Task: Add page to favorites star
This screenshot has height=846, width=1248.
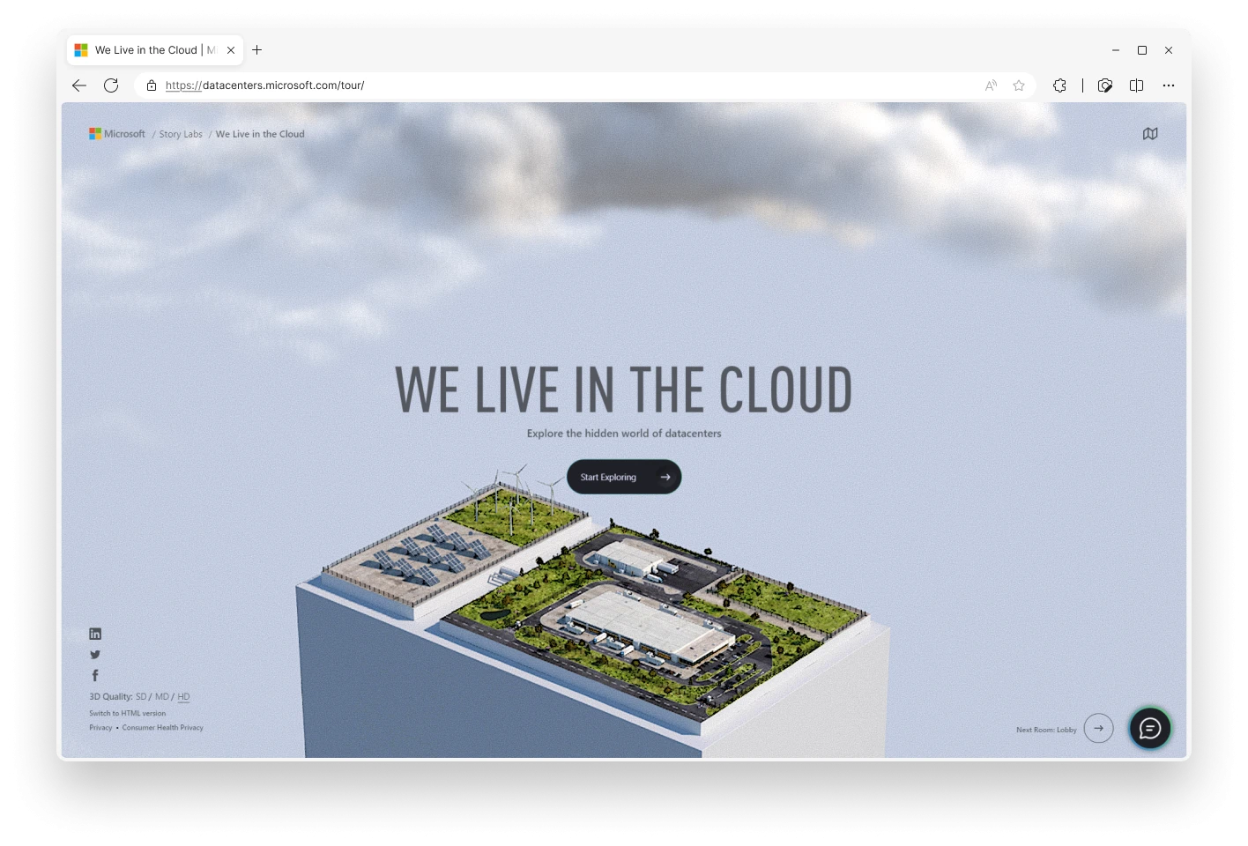Action: tap(1019, 85)
